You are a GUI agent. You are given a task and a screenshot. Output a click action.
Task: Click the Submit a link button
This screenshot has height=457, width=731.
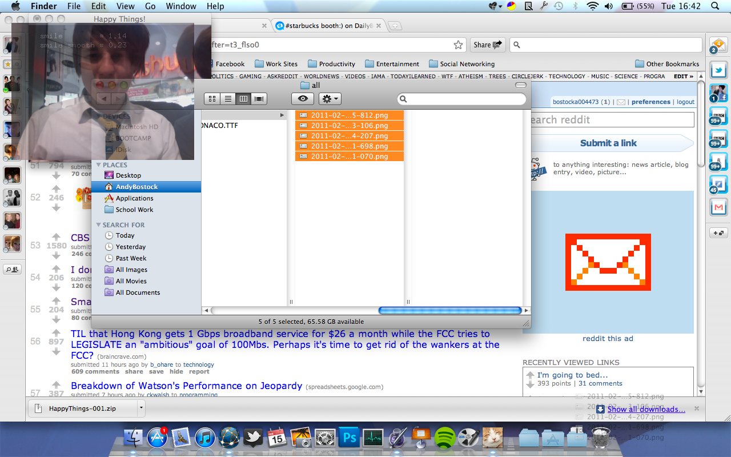point(608,143)
